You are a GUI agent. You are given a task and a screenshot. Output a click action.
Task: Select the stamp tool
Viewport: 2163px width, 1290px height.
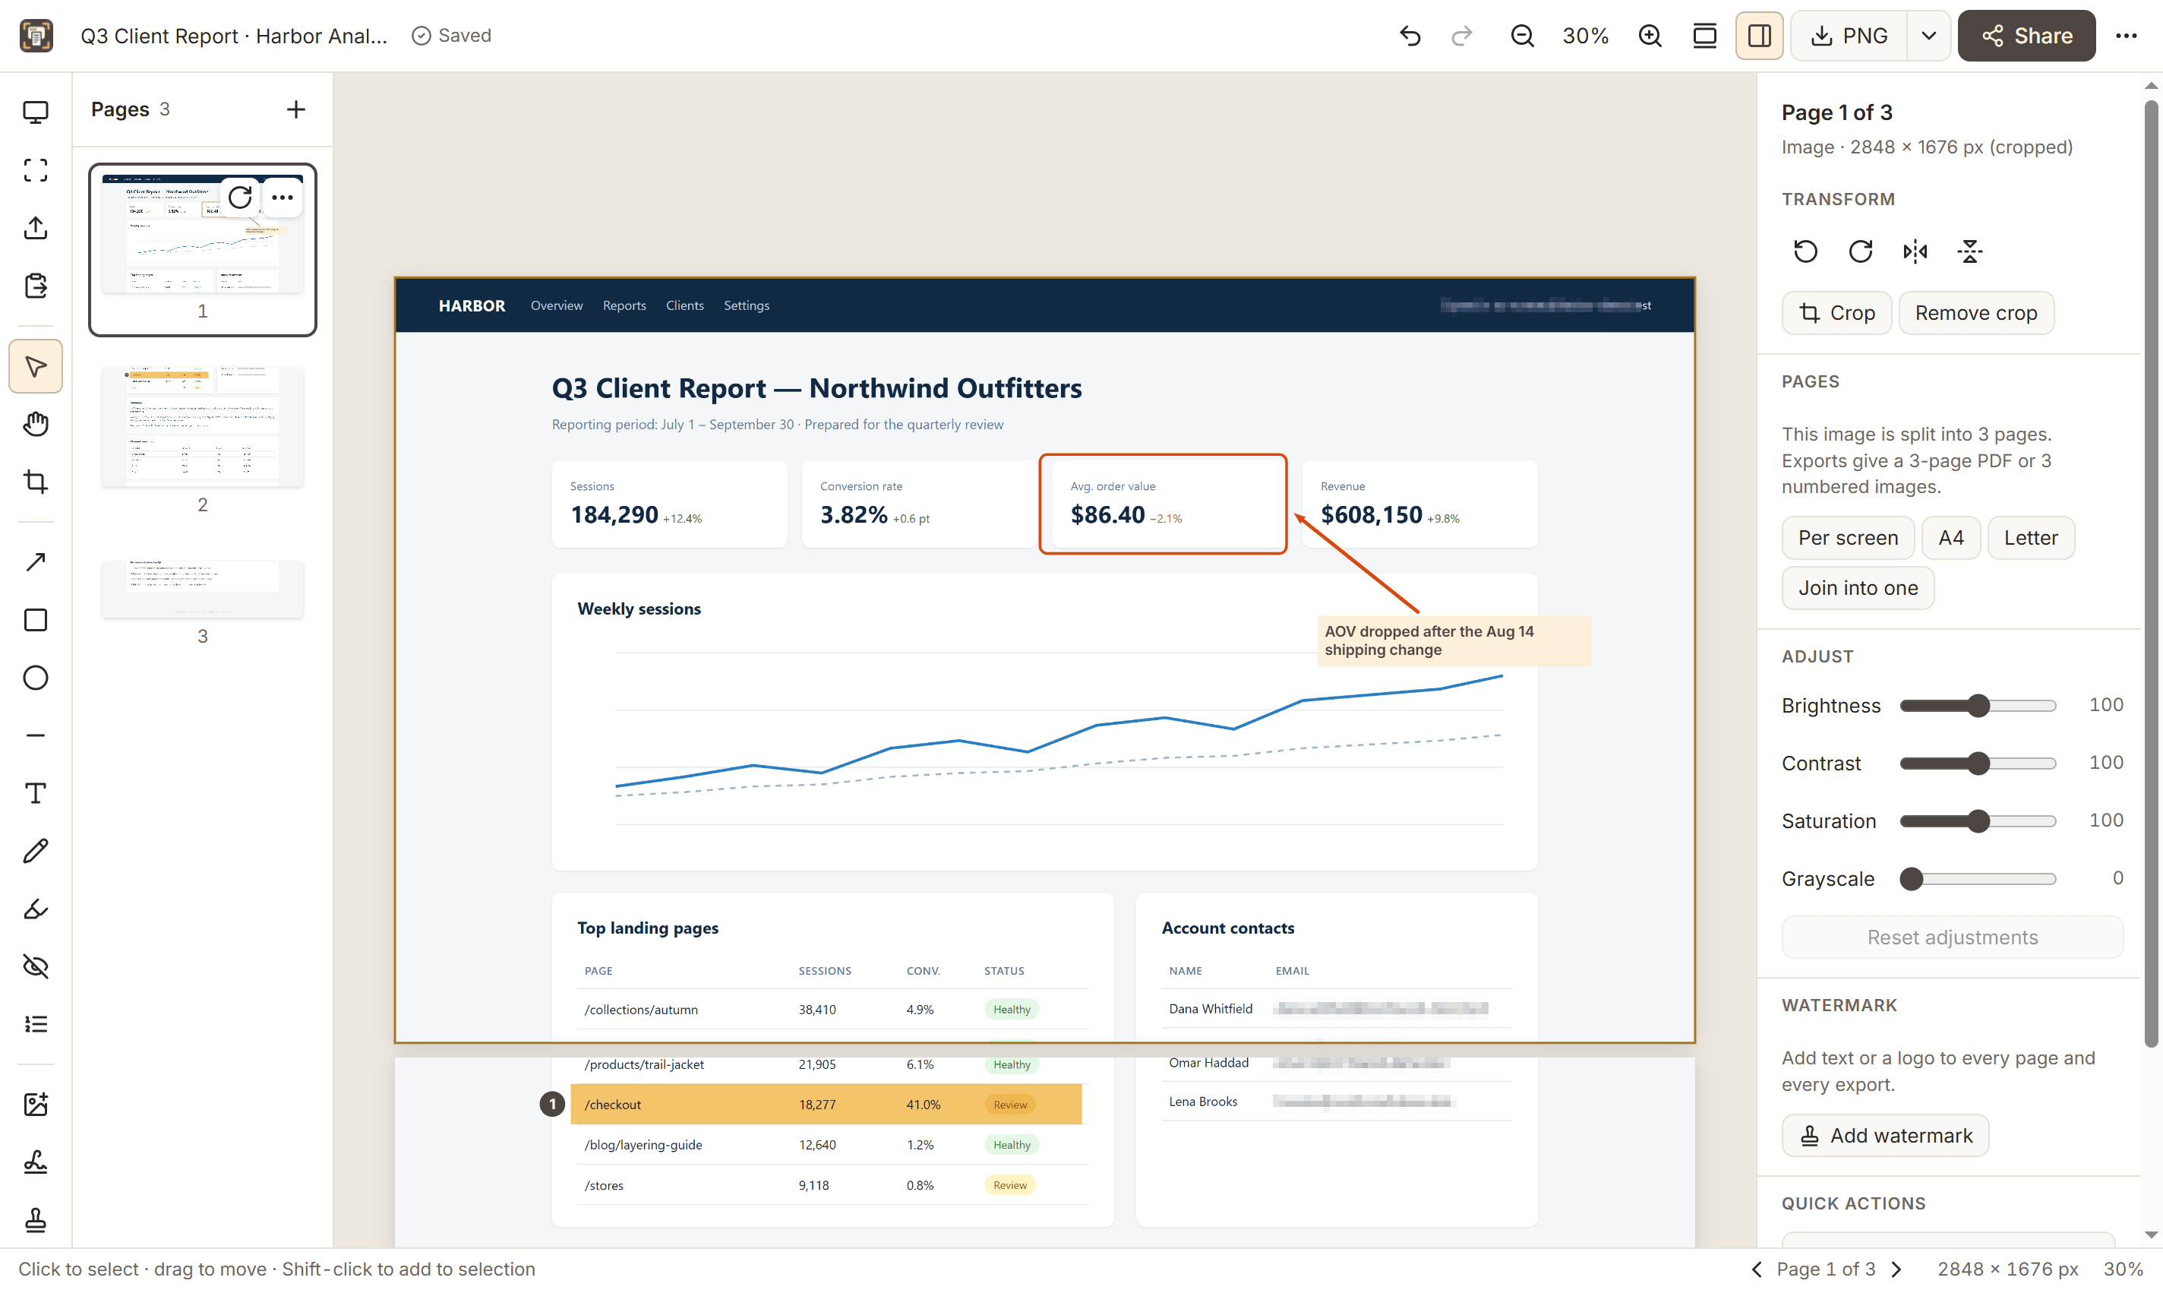tap(36, 1220)
